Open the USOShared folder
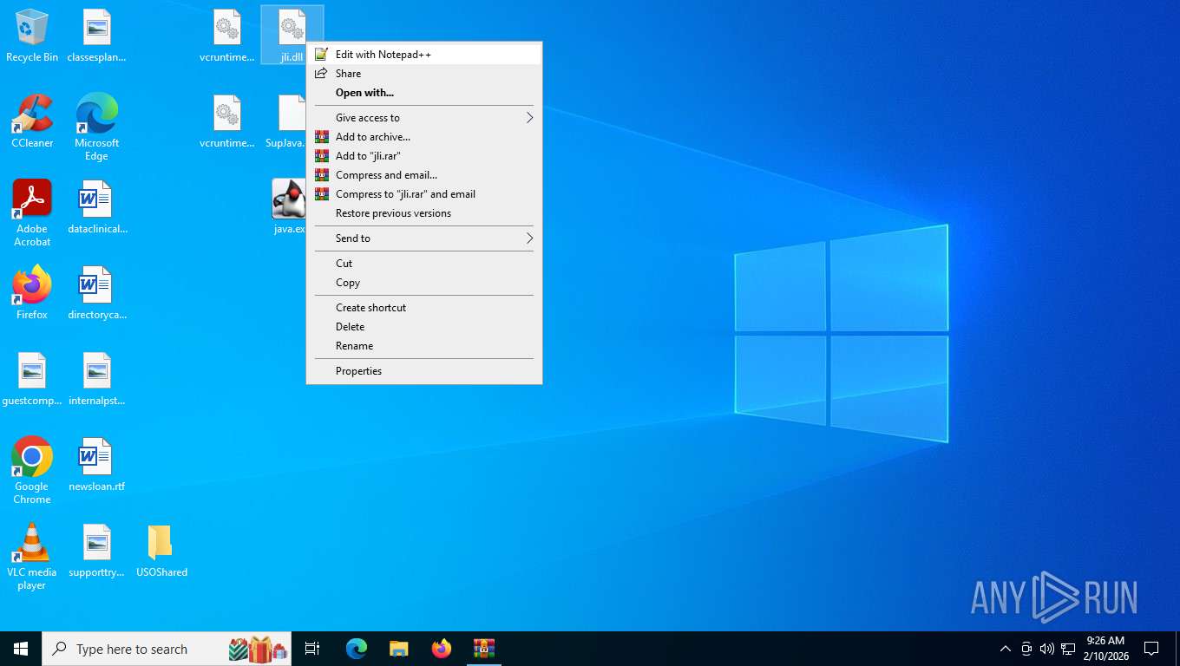This screenshot has width=1180, height=666. click(161, 551)
